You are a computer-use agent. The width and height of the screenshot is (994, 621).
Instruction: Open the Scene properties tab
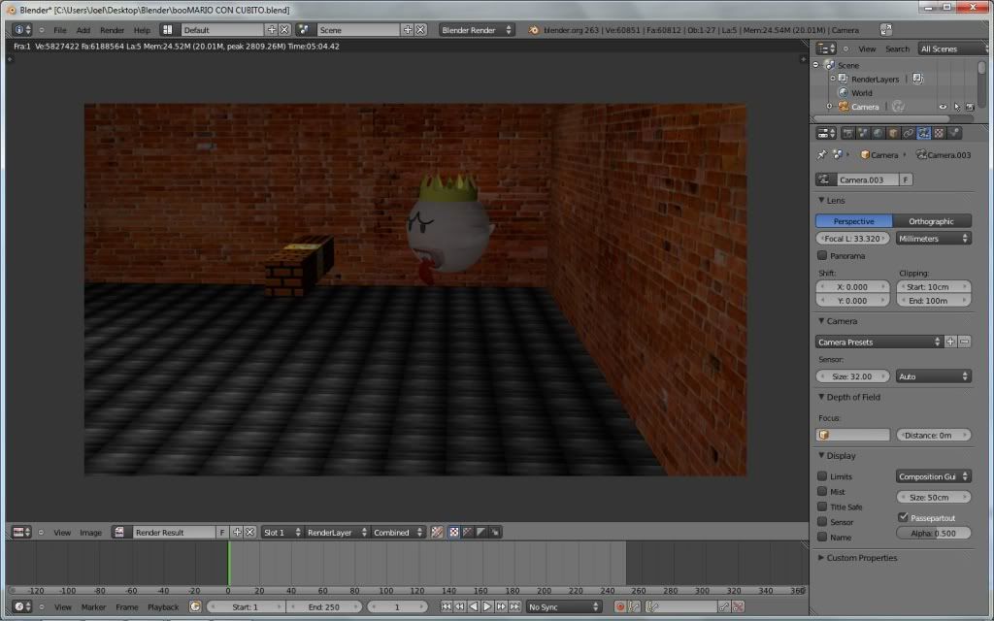863,133
